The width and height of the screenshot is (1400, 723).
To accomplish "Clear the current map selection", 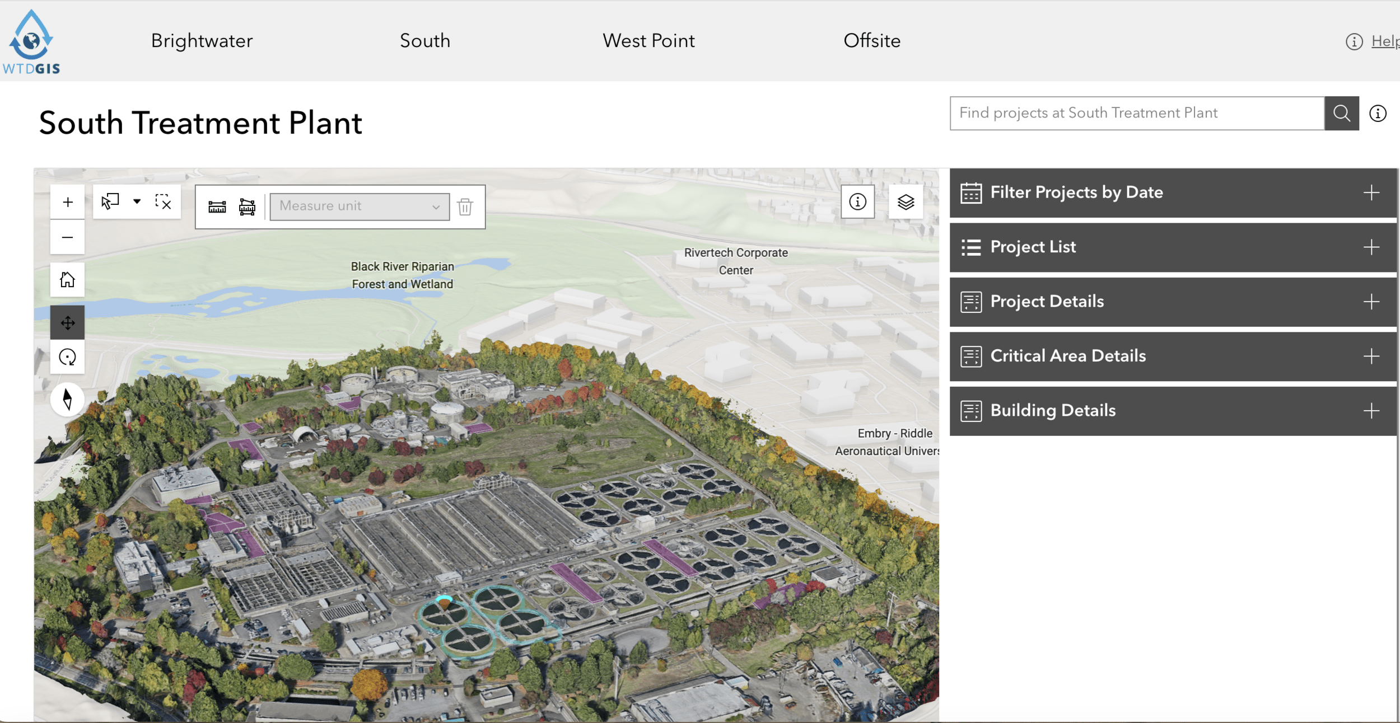I will point(163,201).
